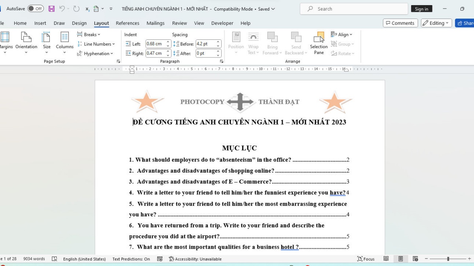474x266 pixels.
Task: Open the Mailings tab
Action: coord(155,23)
